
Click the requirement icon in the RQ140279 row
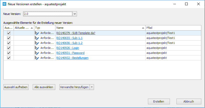tap(37, 33)
